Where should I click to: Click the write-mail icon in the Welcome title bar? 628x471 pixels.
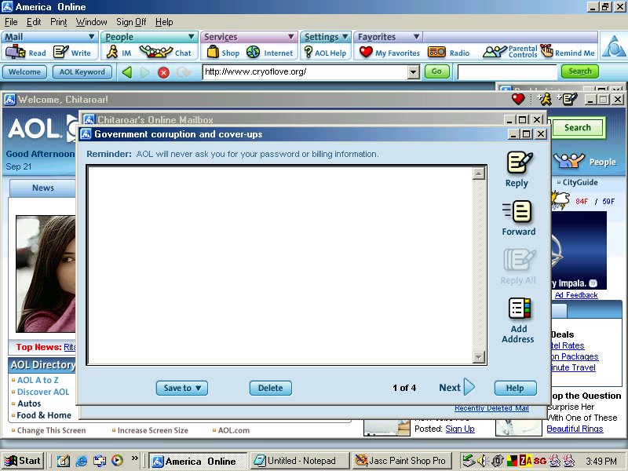[x=567, y=99]
